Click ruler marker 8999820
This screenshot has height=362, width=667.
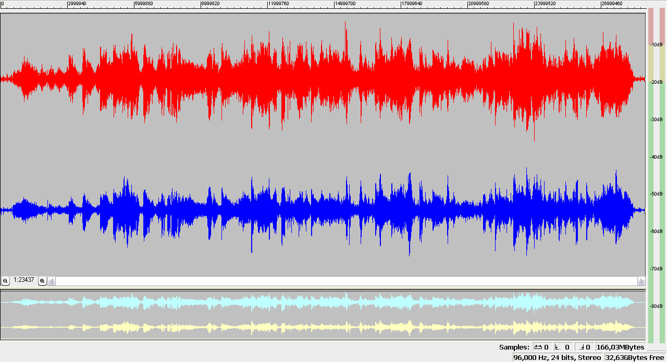click(211, 3)
